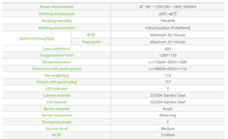
Task: Click the L=1150,W=300,H=1000 dimensions value
Action: (x=168, y=62)
